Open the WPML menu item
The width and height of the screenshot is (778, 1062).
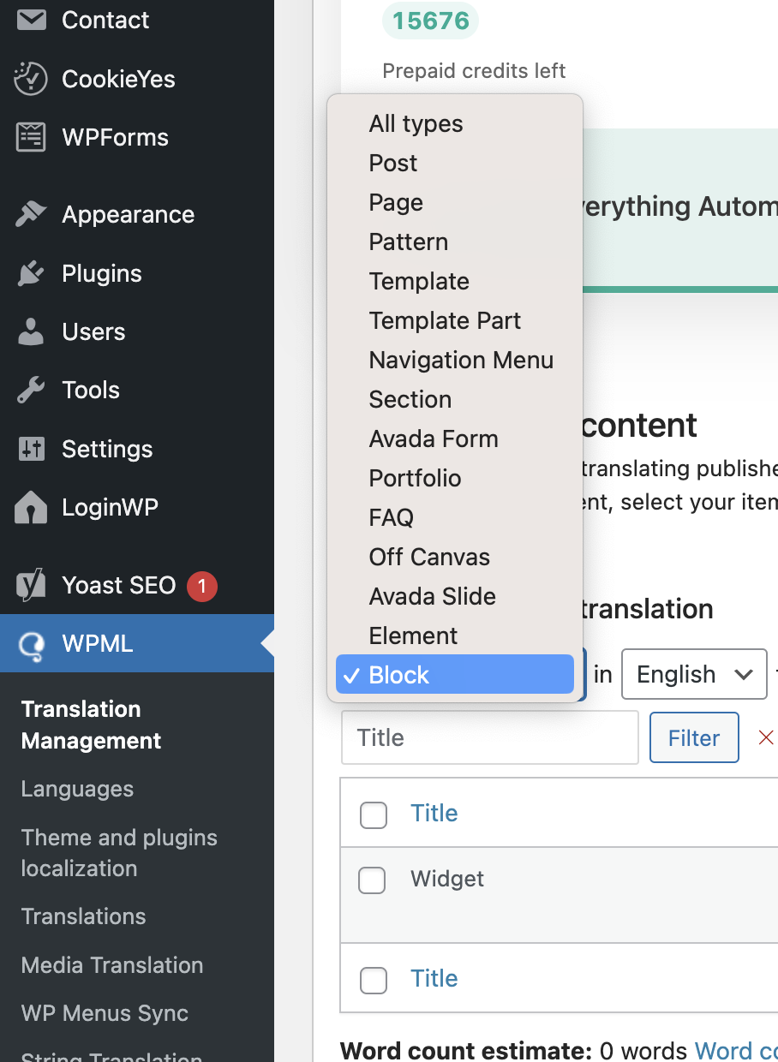click(x=137, y=644)
